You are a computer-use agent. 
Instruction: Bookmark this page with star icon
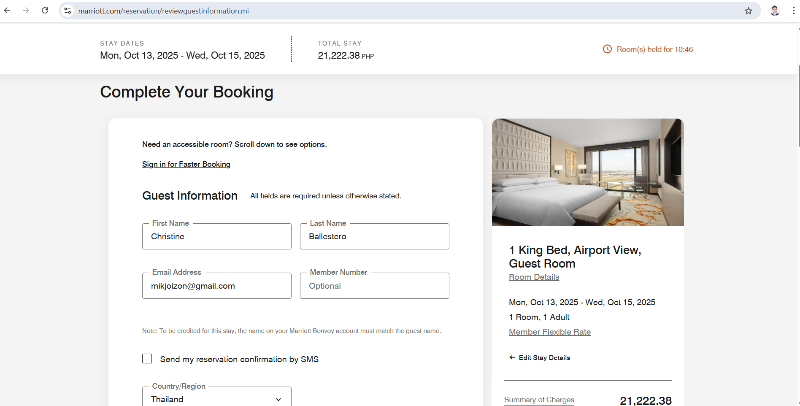tap(748, 11)
